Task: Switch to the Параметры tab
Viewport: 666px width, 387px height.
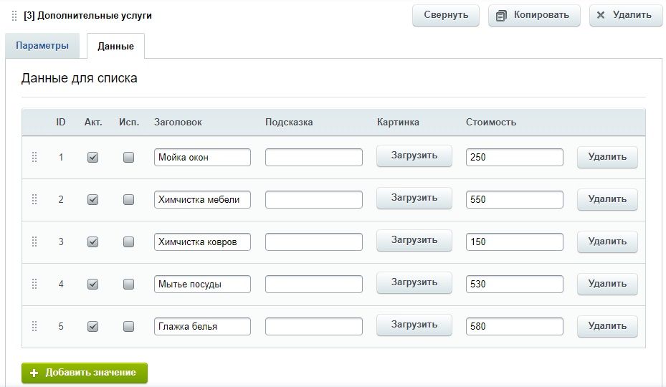Action: [x=42, y=45]
